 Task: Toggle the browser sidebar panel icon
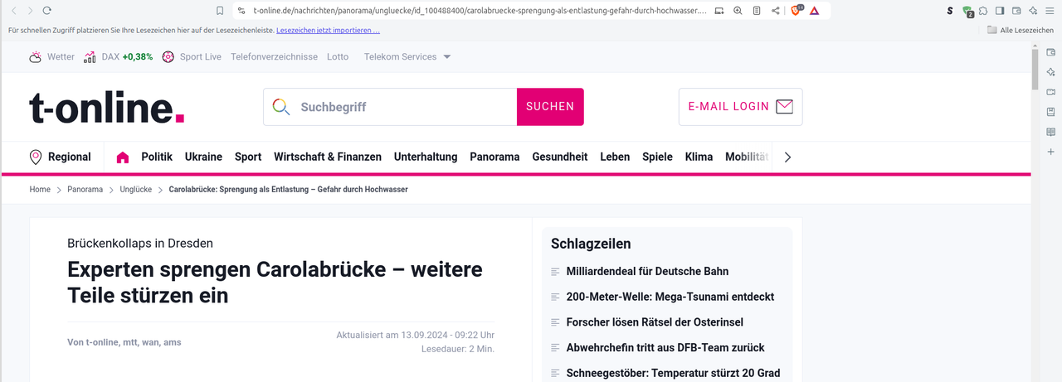(1000, 11)
